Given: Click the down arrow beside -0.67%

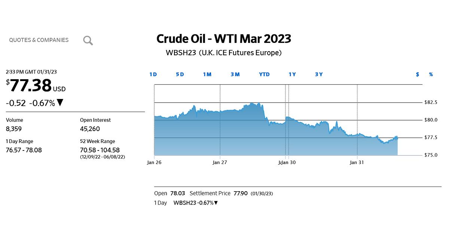Looking at the screenshot, I should (x=60, y=103).
